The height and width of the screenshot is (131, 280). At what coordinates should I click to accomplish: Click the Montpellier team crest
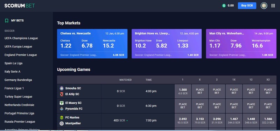62,124
